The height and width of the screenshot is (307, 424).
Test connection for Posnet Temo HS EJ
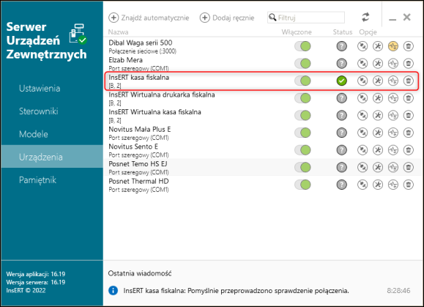(362, 167)
